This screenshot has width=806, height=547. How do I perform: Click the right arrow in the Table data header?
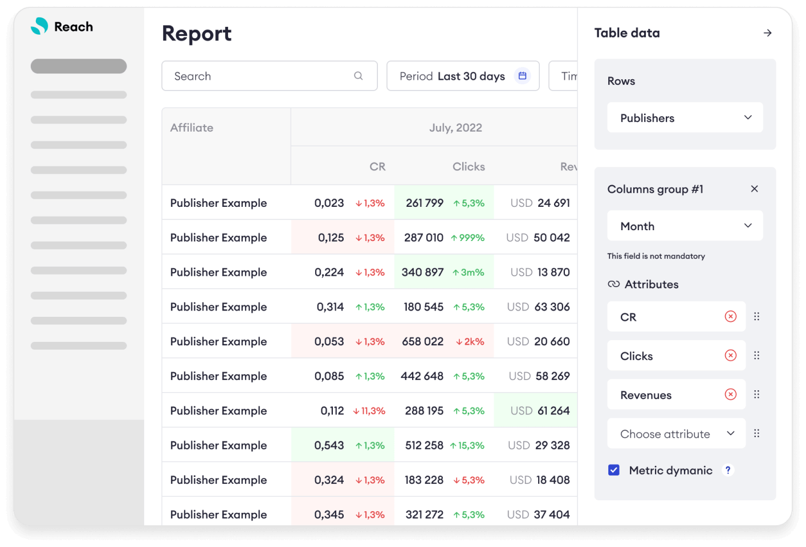point(767,33)
